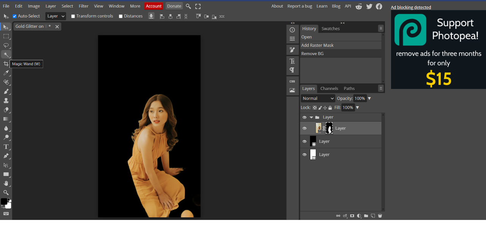
Task: Open the Report a bug link
Action: pos(300,6)
